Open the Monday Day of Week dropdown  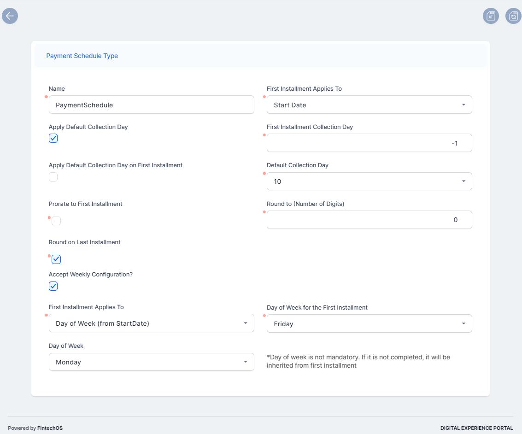(x=151, y=362)
